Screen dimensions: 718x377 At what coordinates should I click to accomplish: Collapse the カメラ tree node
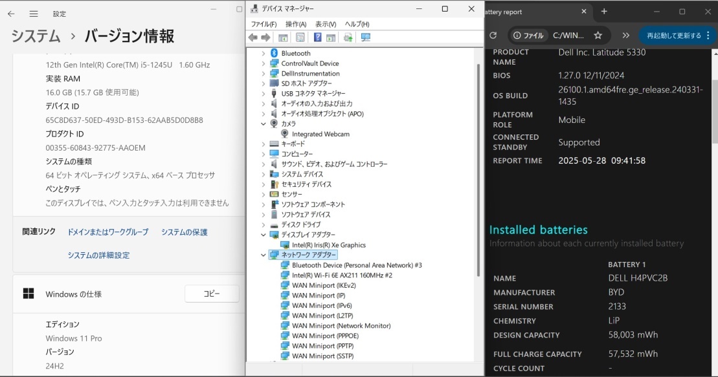click(264, 124)
